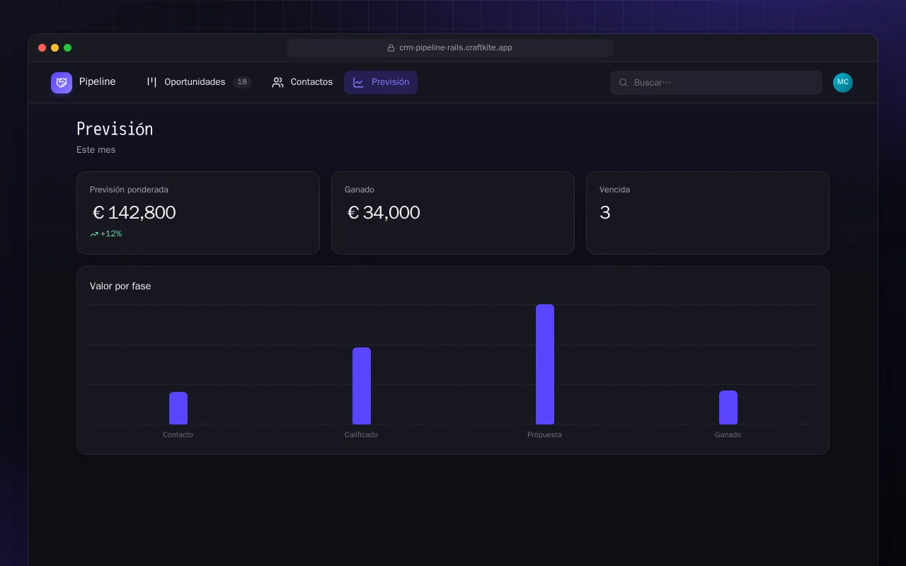Click the Ganado bar in chart
Image resolution: width=906 pixels, height=566 pixels.
(x=728, y=408)
